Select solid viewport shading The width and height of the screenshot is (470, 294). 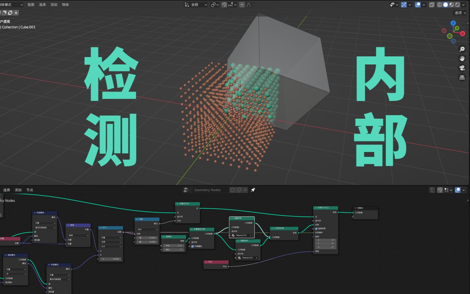pos(446,5)
